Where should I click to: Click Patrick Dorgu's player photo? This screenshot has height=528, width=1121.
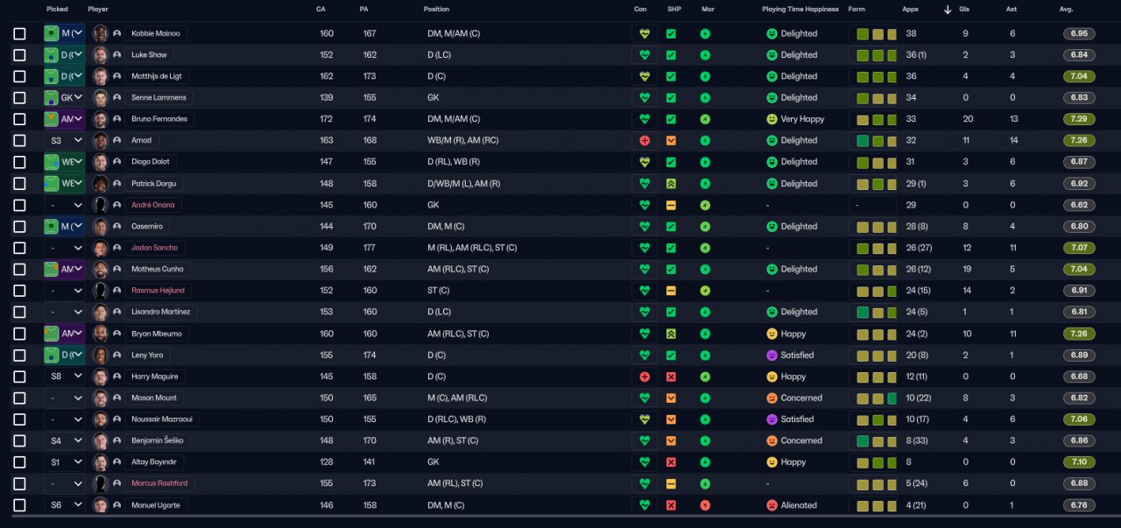101,184
